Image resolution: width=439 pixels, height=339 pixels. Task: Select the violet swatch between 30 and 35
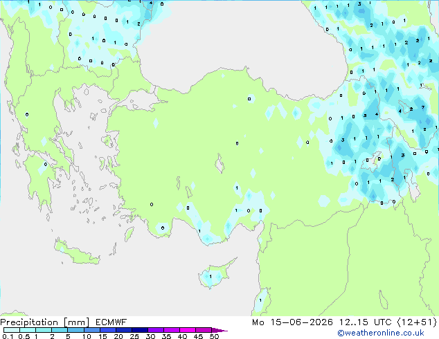(155, 330)
